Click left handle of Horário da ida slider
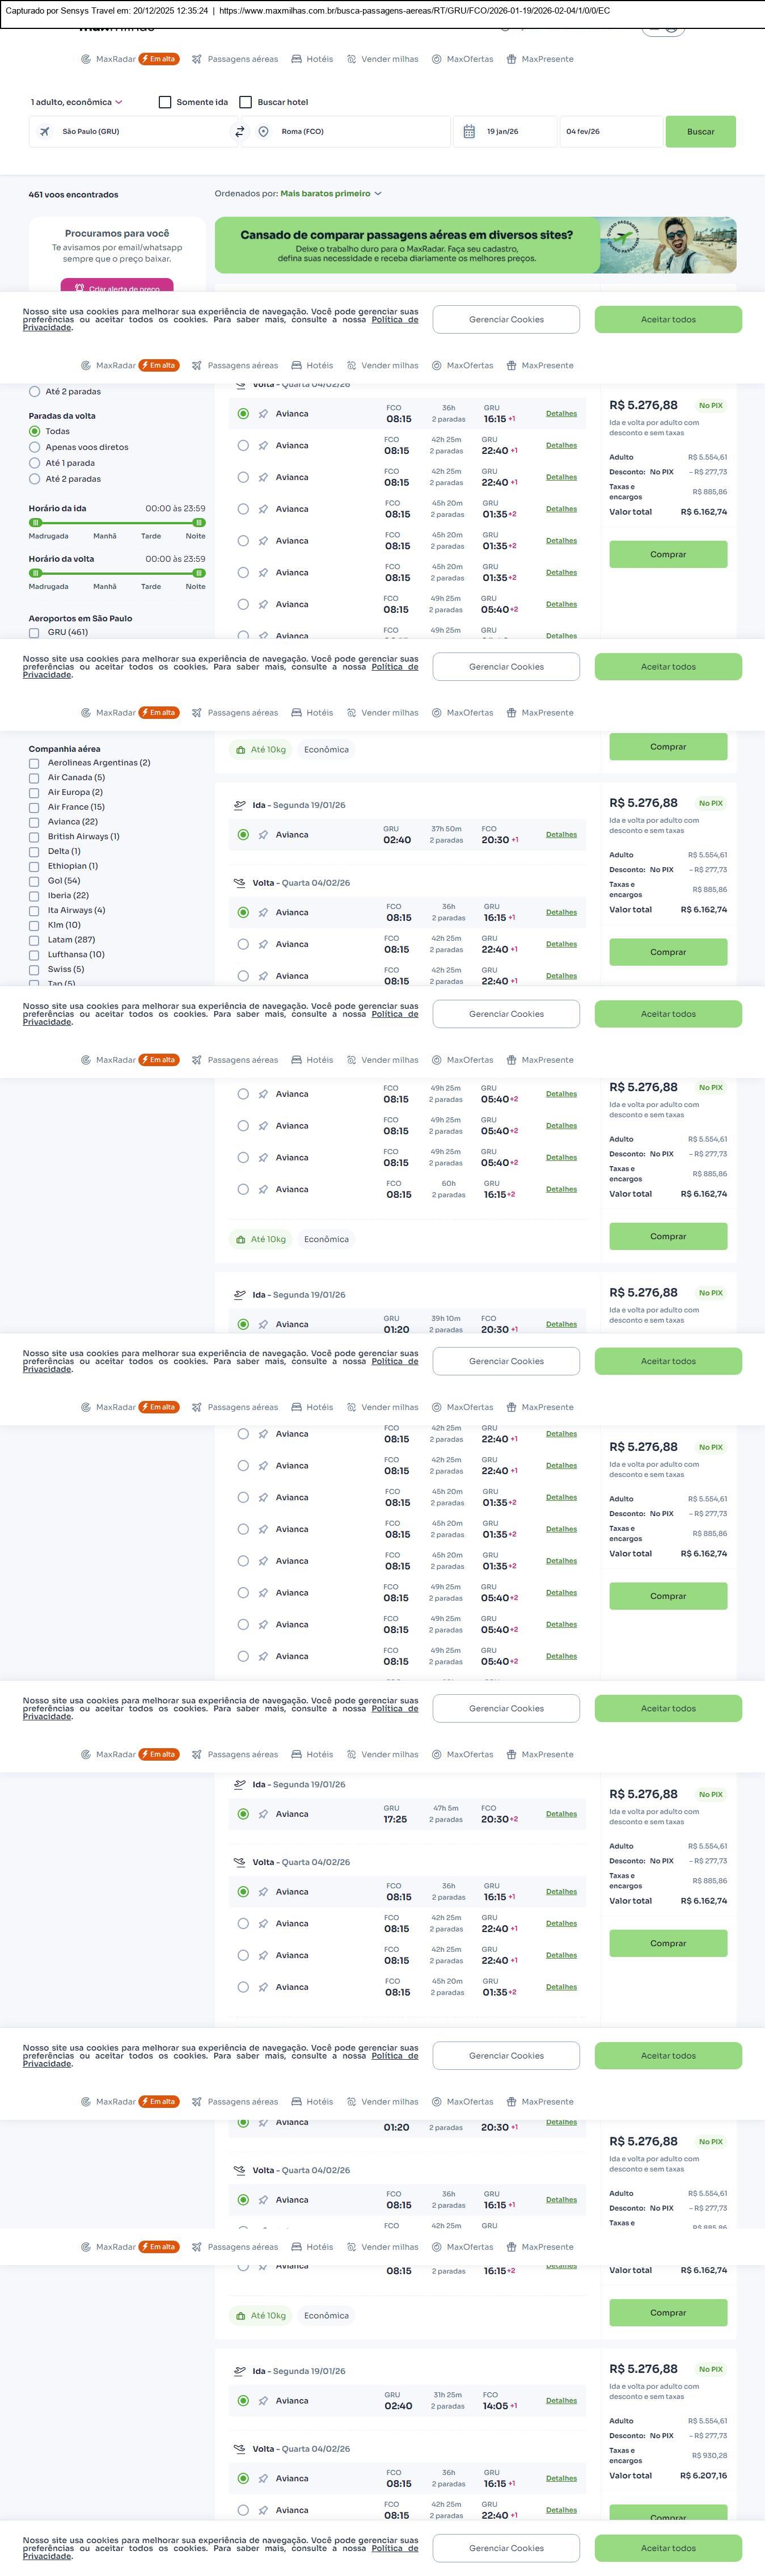 36,522
